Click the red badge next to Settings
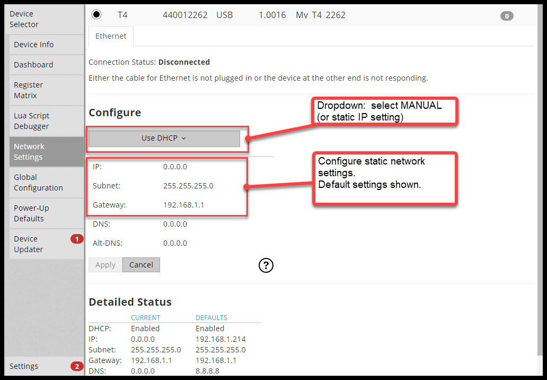Viewport: 547px width, 380px height. click(x=77, y=366)
